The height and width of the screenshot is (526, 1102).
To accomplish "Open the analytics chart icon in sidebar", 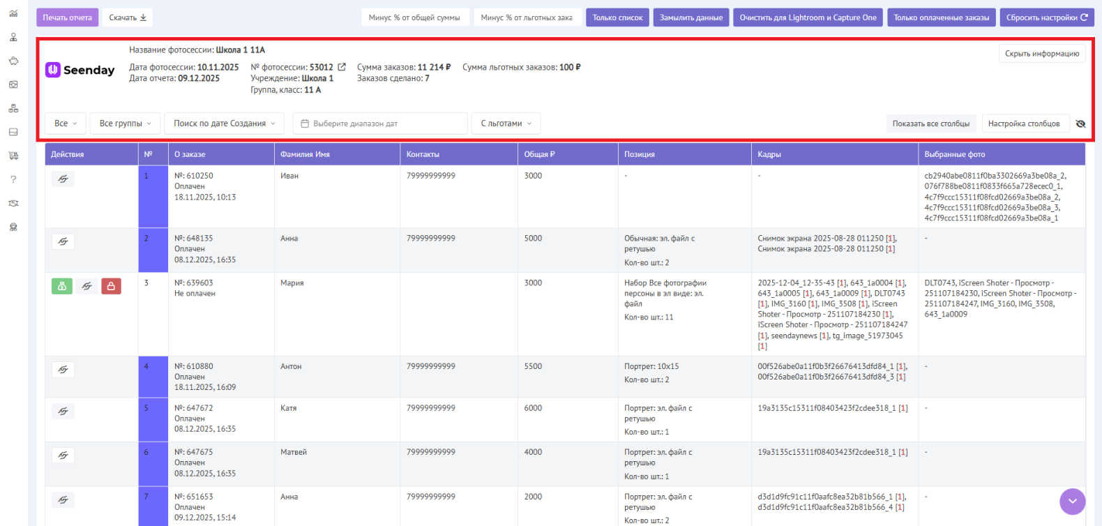I will [x=13, y=14].
